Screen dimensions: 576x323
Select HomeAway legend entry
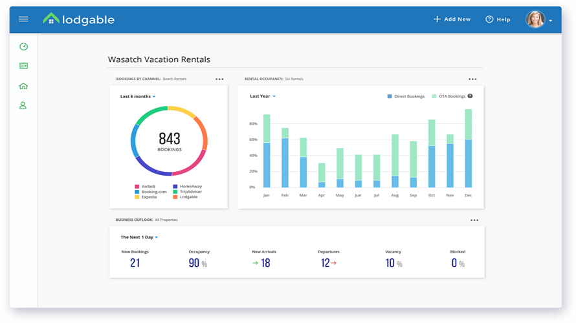187,187
